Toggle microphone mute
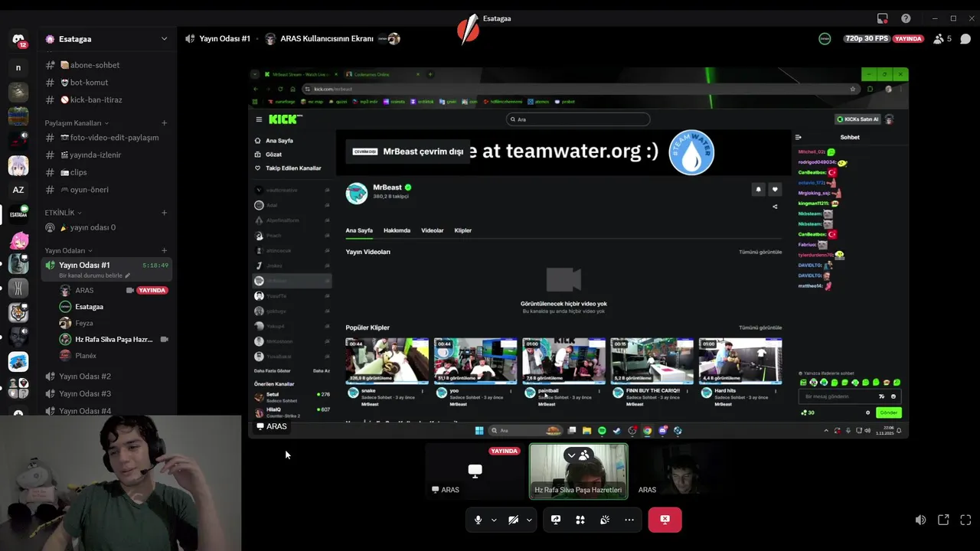 point(478,520)
